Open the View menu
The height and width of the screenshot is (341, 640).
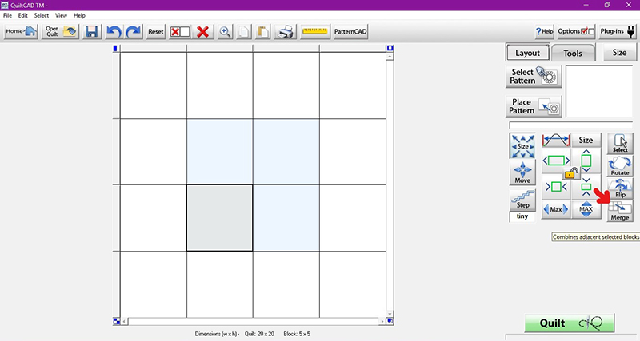(x=61, y=15)
